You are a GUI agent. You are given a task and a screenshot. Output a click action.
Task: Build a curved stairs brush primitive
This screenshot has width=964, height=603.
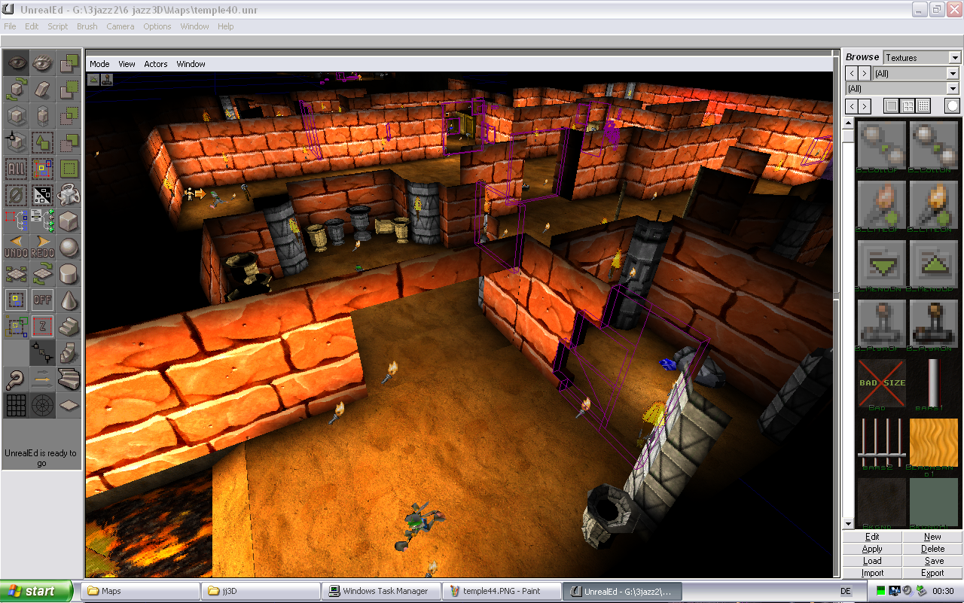[69, 379]
